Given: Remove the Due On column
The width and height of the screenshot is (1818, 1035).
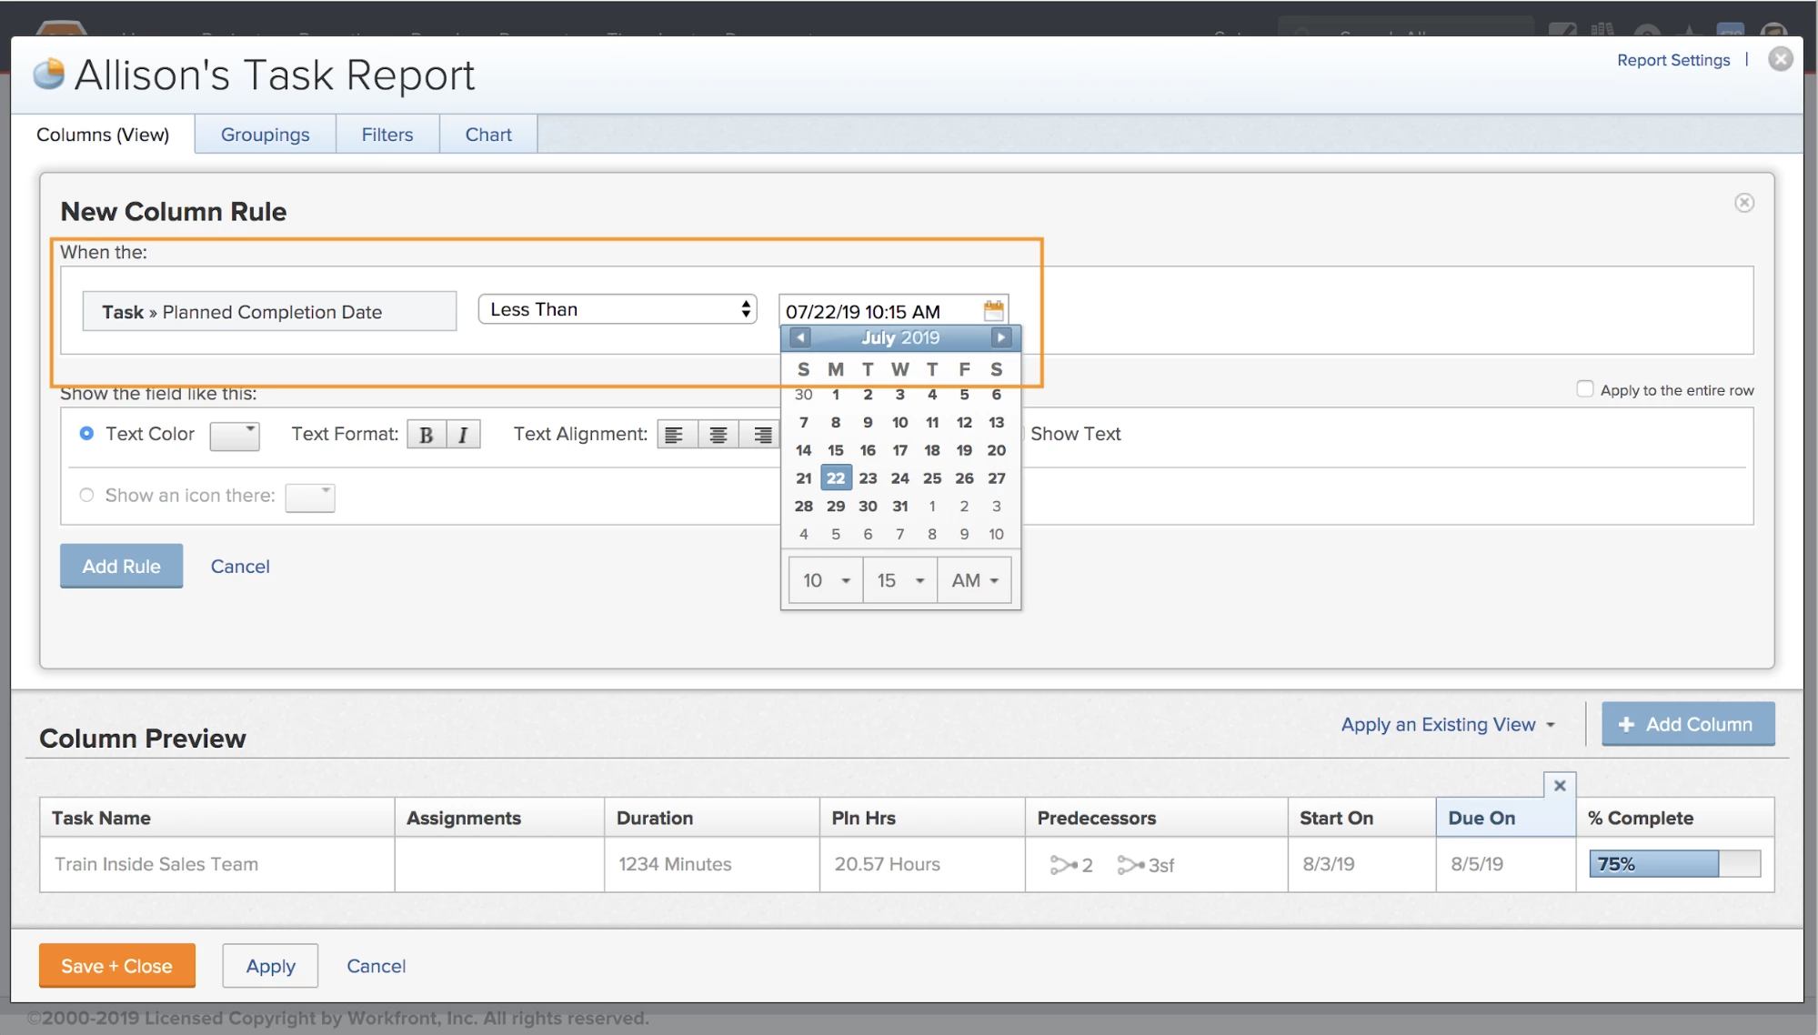Looking at the screenshot, I should (x=1559, y=785).
